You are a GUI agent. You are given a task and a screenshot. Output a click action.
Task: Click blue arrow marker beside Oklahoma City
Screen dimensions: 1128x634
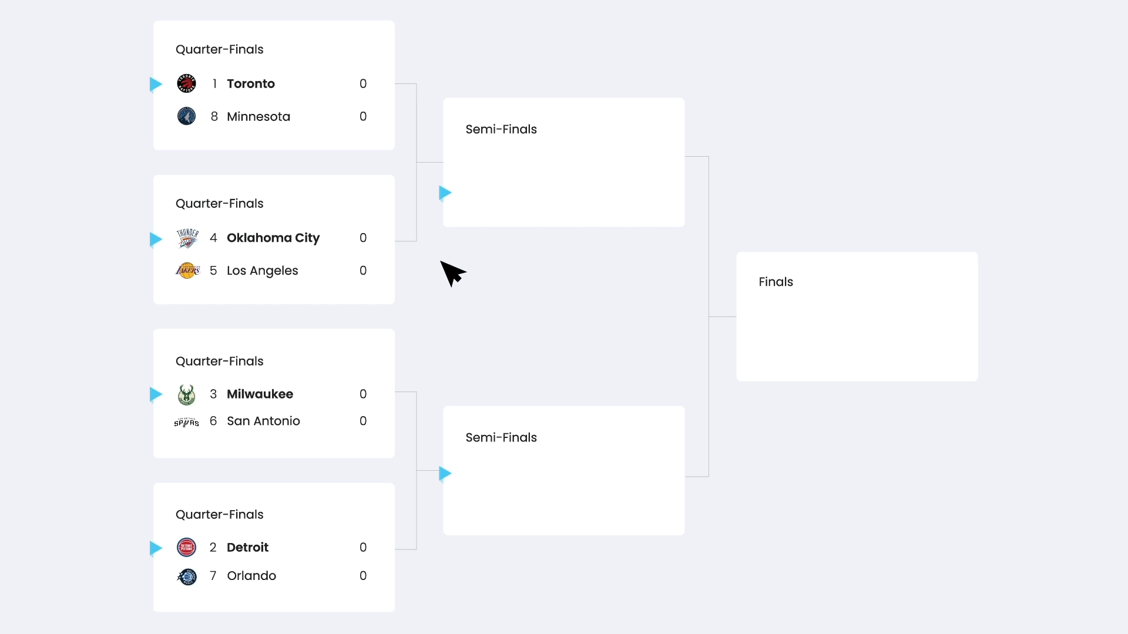tap(156, 239)
